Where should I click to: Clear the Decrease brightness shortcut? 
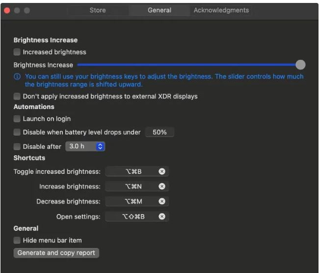coord(162,201)
